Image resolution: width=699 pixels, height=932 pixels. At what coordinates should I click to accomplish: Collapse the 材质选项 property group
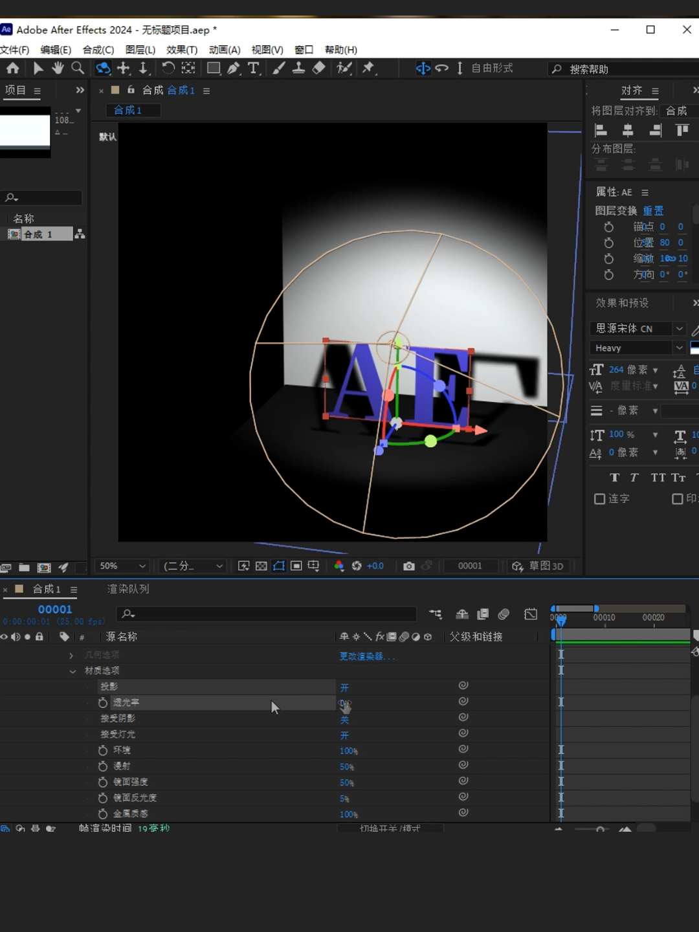tap(72, 671)
